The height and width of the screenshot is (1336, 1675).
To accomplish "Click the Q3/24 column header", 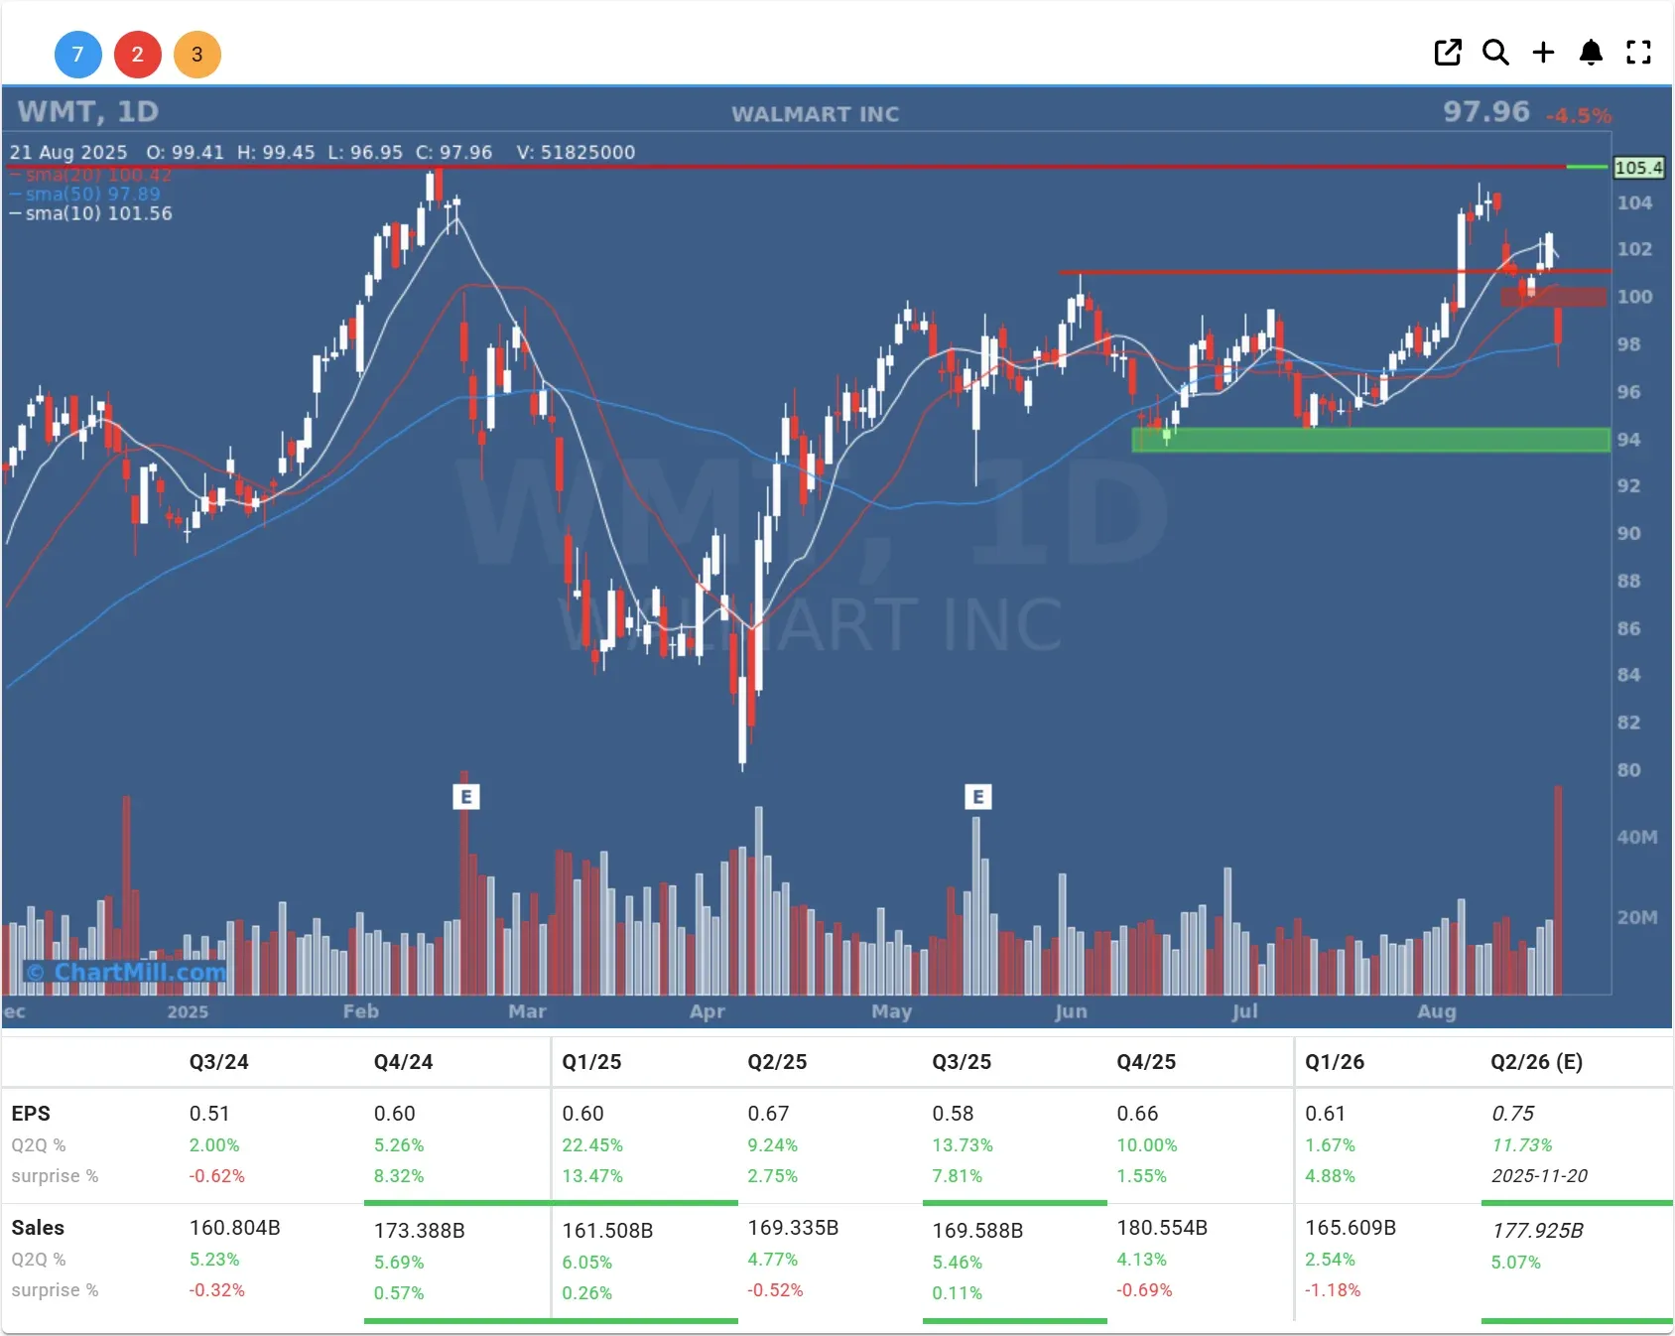I will (218, 1062).
